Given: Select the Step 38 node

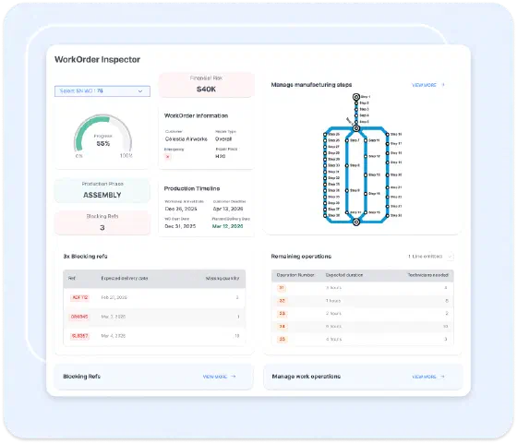Looking at the screenshot, I should (325, 216).
